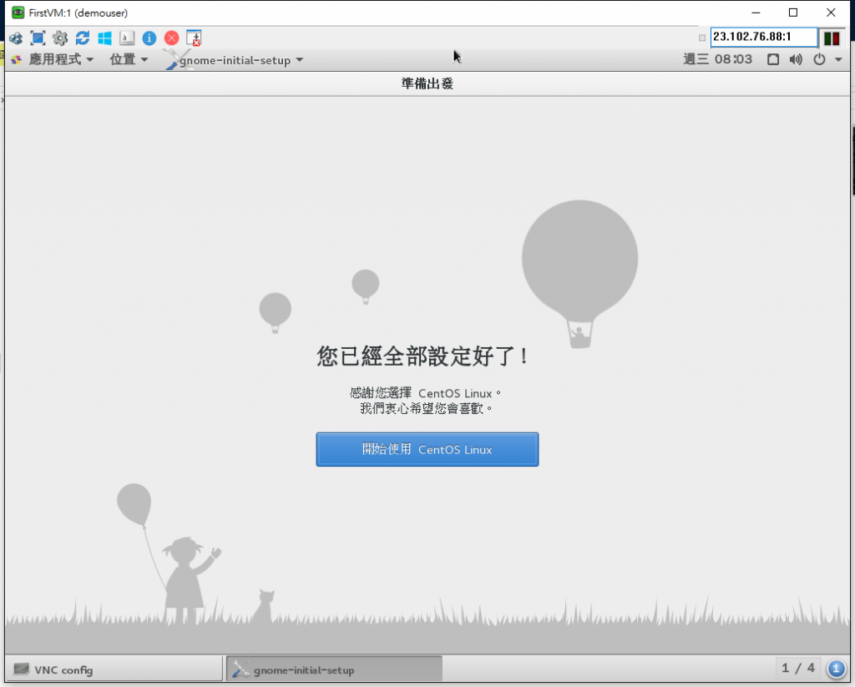Click heading 您已經全部設定好了！
The width and height of the screenshot is (855, 687).
[422, 356]
